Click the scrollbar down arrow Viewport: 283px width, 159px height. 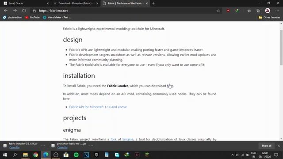281,139
